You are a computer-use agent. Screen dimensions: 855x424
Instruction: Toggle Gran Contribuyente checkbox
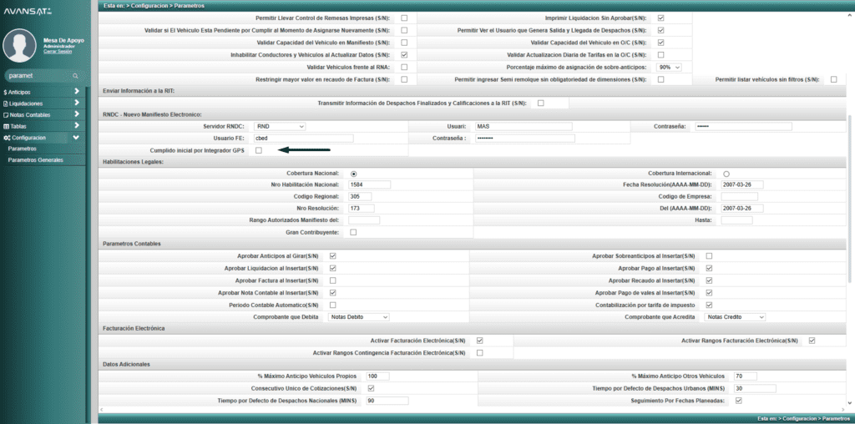click(353, 232)
